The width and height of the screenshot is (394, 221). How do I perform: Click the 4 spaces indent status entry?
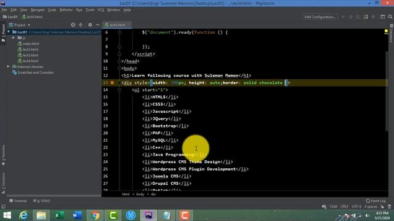tap(371, 207)
